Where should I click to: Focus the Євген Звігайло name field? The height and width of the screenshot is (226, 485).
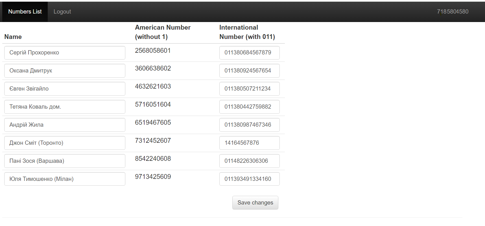tap(65, 89)
